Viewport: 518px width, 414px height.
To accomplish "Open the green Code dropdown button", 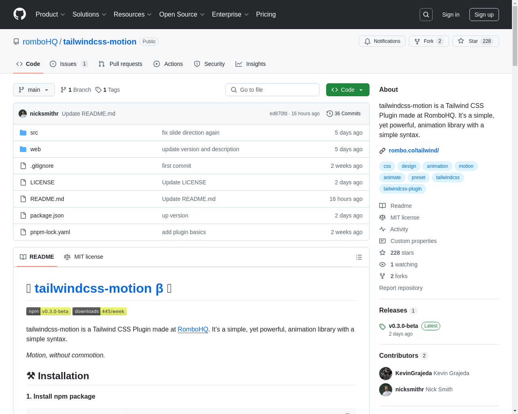I will (348, 90).
